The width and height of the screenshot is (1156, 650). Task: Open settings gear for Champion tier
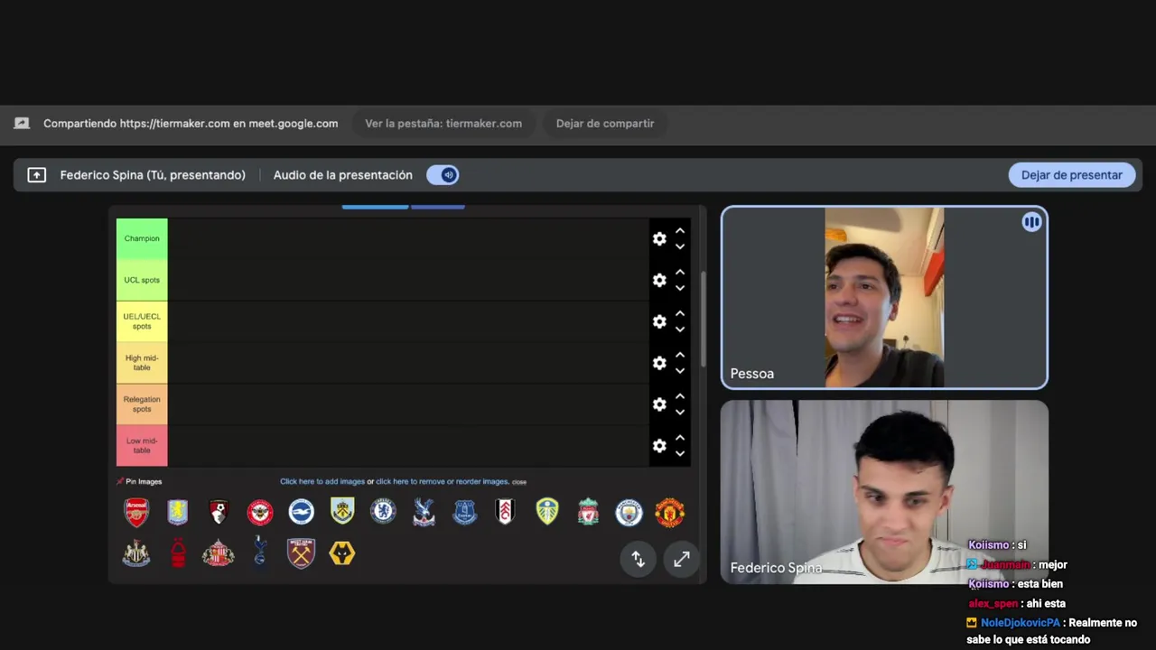pos(659,238)
